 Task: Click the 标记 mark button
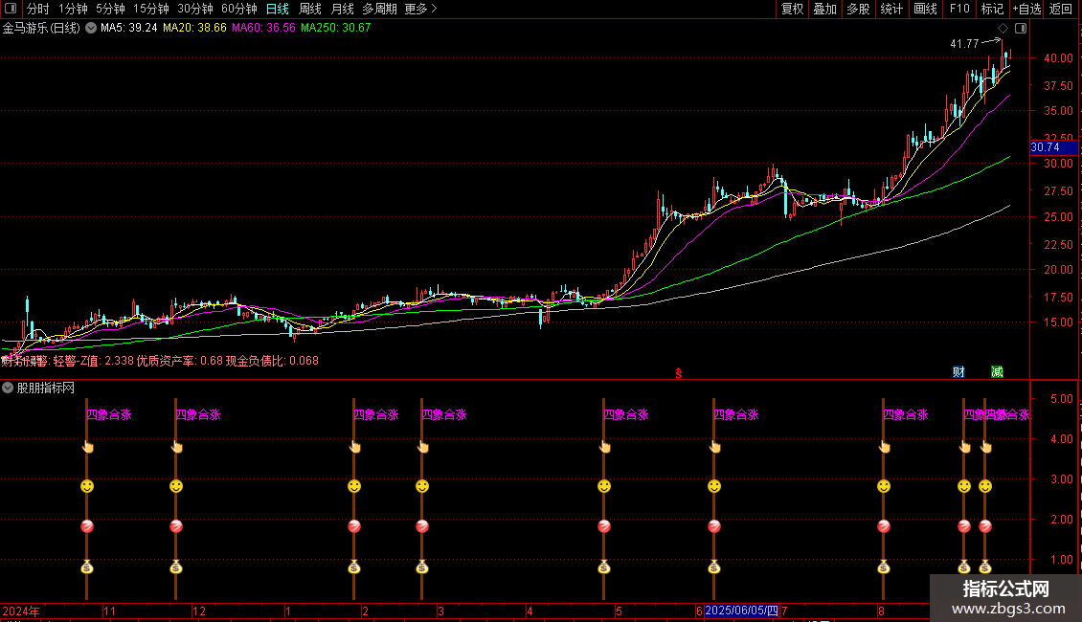point(992,9)
